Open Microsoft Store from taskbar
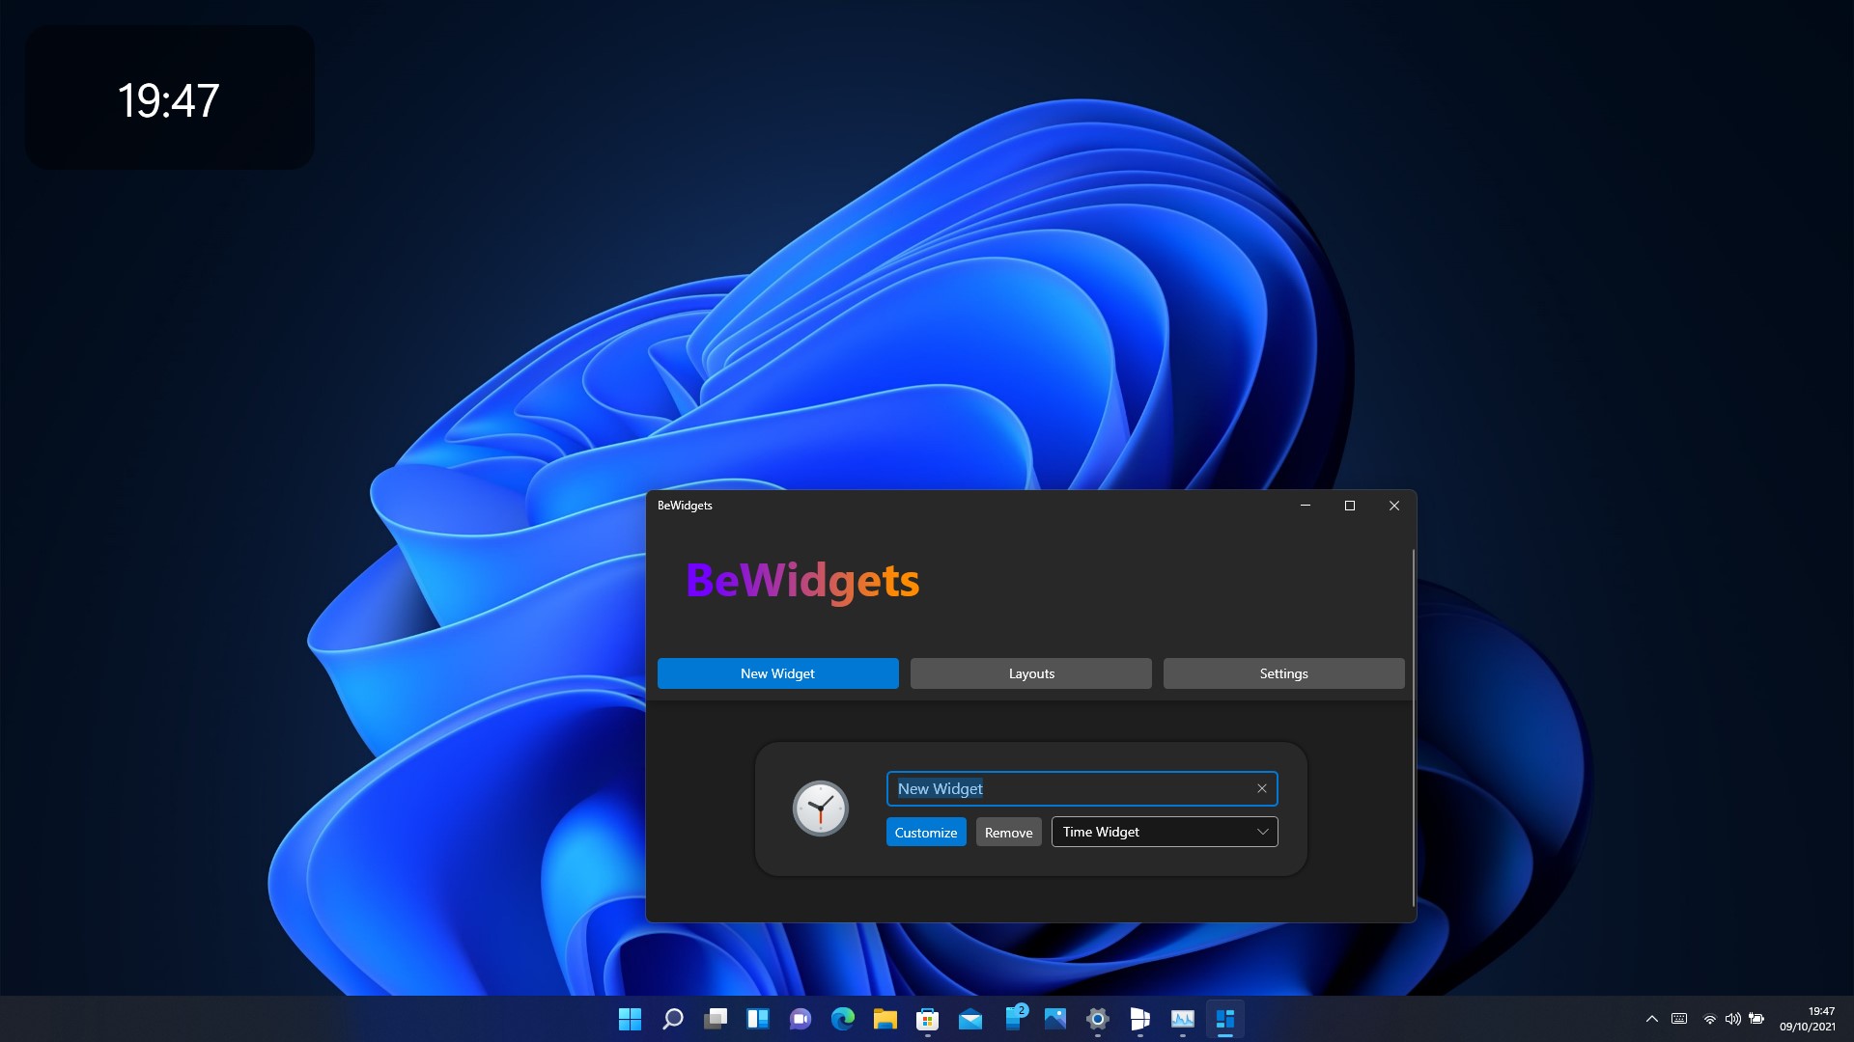The height and width of the screenshot is (1042, 1854). click(x=928, y=1019)
